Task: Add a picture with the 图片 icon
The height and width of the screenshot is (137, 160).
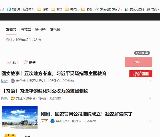Action: [x=12, y=63]
